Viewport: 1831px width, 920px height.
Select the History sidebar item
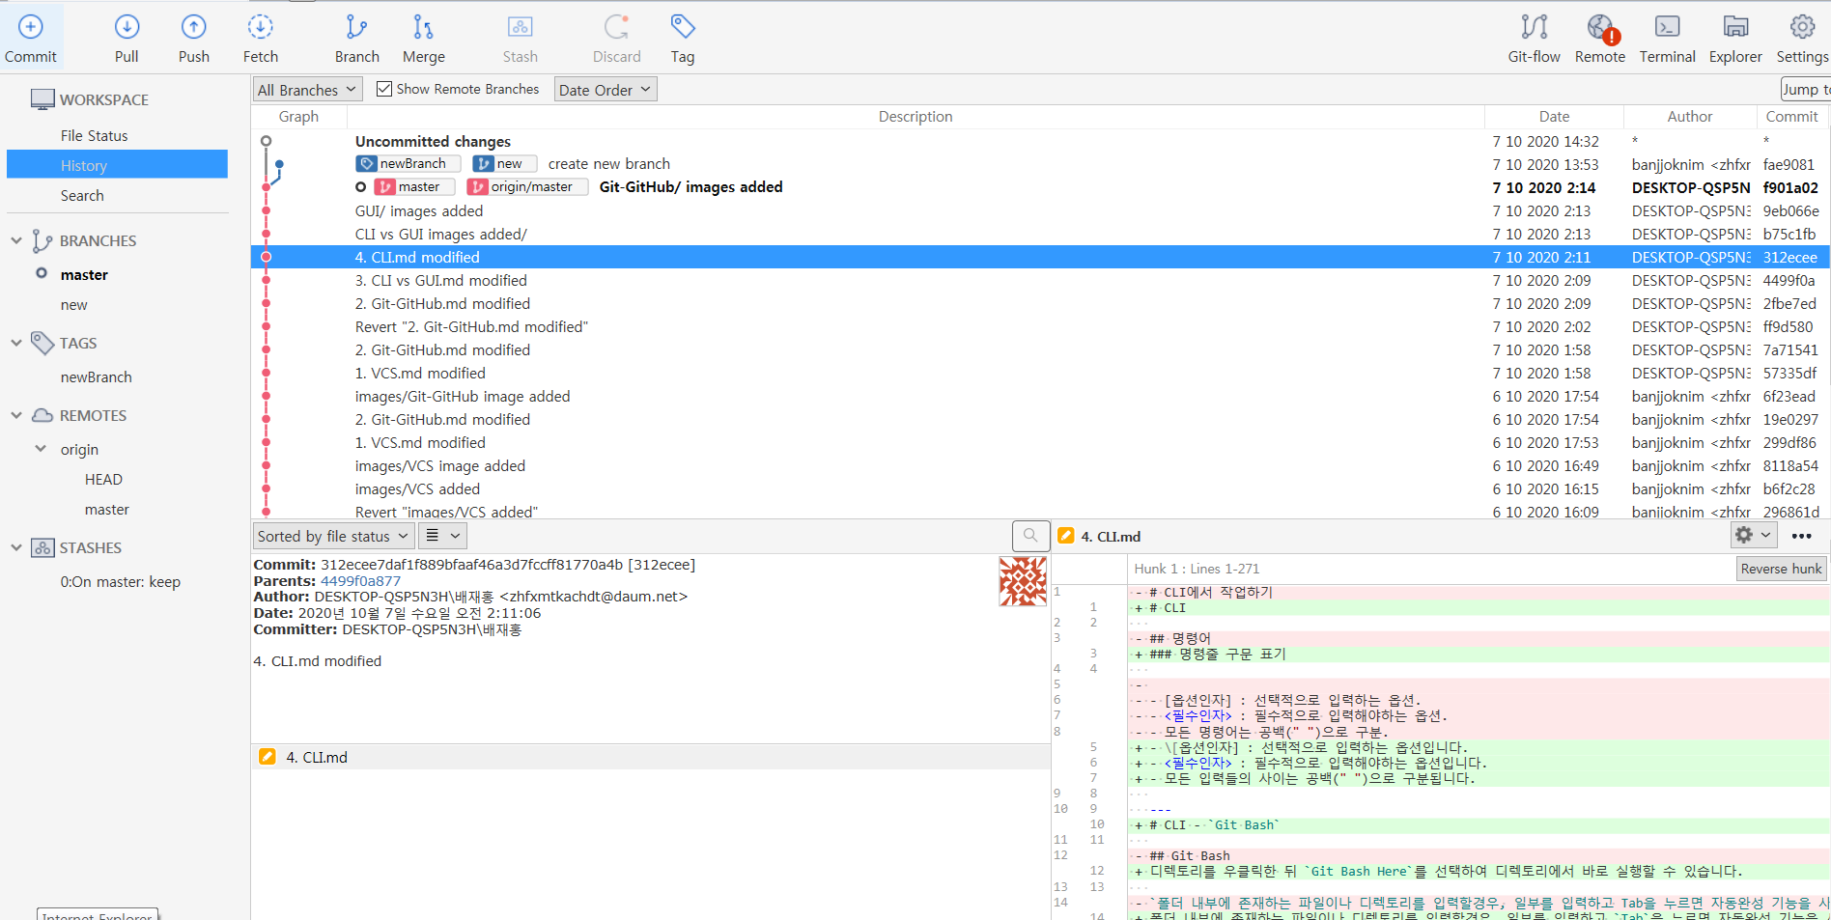(85, 165)
